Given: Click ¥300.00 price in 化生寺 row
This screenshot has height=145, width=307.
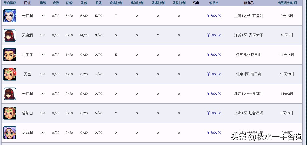Looking at the screenshot, I should (x=214, y=55).
